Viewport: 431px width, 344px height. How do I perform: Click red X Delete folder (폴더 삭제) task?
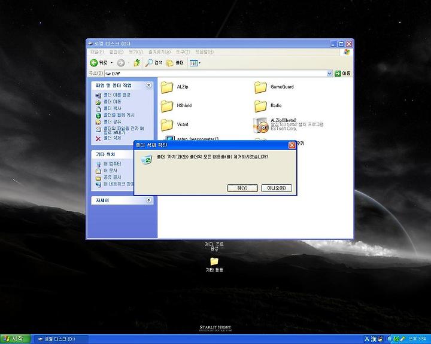tap(108, 138)
